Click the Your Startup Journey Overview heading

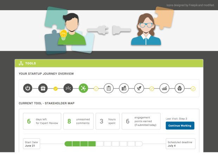46,74
